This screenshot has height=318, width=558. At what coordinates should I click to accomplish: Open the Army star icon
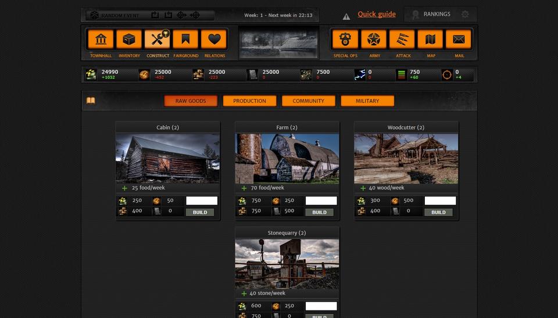coord(374,40)
